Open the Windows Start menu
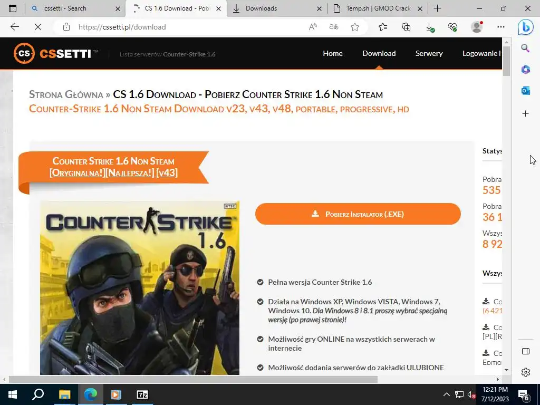 pyautogui.click(x=13, y=394)
